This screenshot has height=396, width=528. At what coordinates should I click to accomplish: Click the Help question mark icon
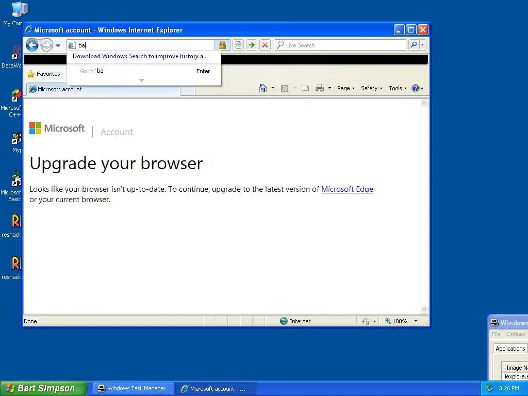pos(416,88)
